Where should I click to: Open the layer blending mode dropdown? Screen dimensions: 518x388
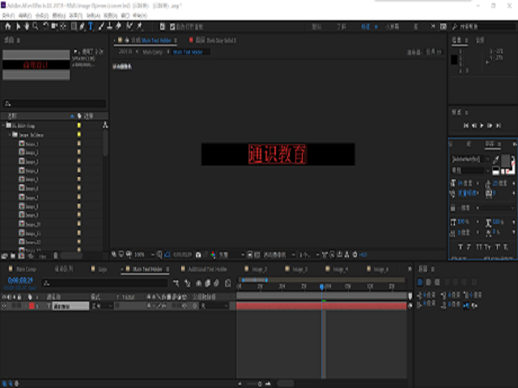click(100, 306)
